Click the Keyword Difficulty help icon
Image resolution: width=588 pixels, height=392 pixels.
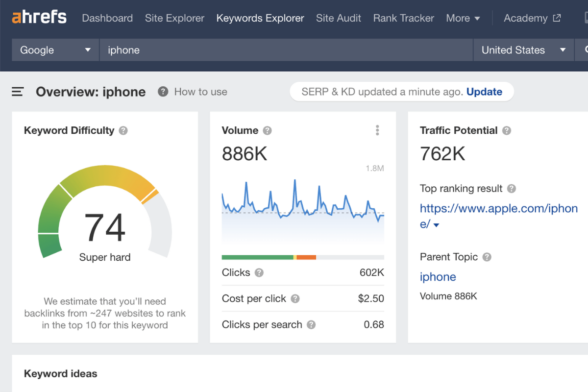click(x=123, y=130)
